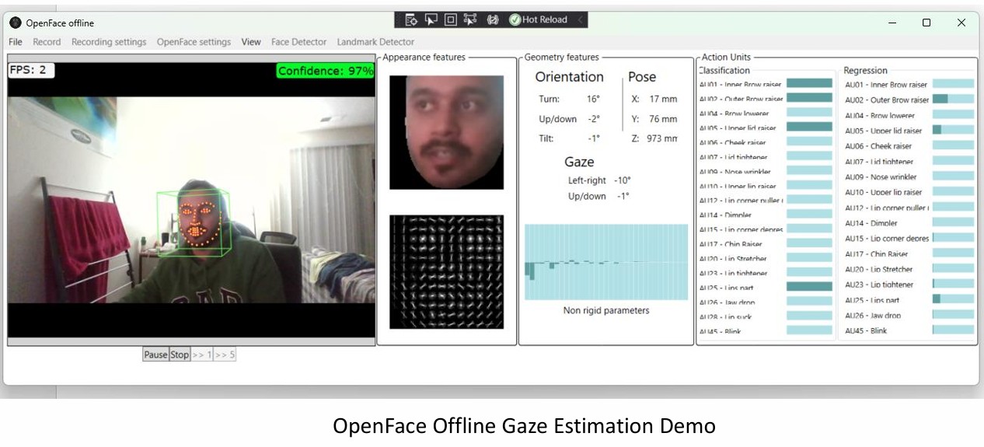Open the File menu

16,42
